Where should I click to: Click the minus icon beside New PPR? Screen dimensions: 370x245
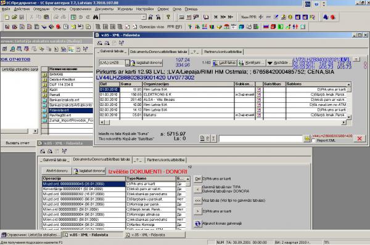click(x=268, y=17)
